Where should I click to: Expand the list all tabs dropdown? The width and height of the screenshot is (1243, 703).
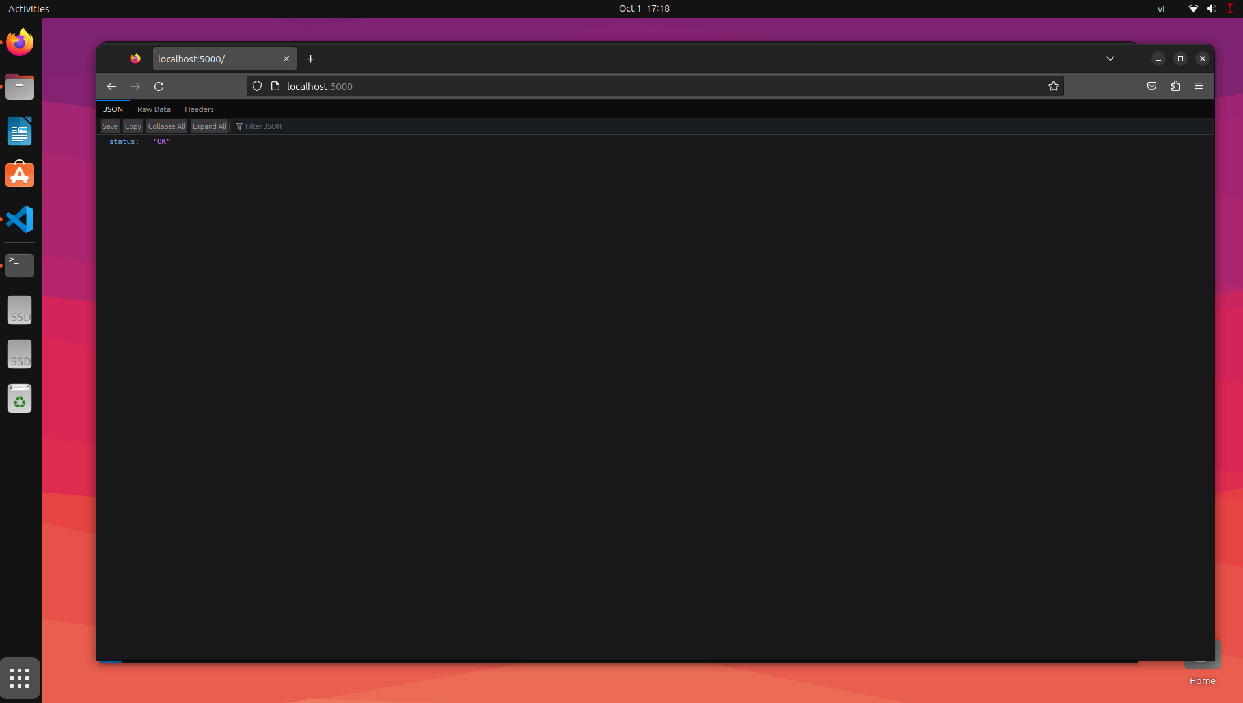(1110, 59)
